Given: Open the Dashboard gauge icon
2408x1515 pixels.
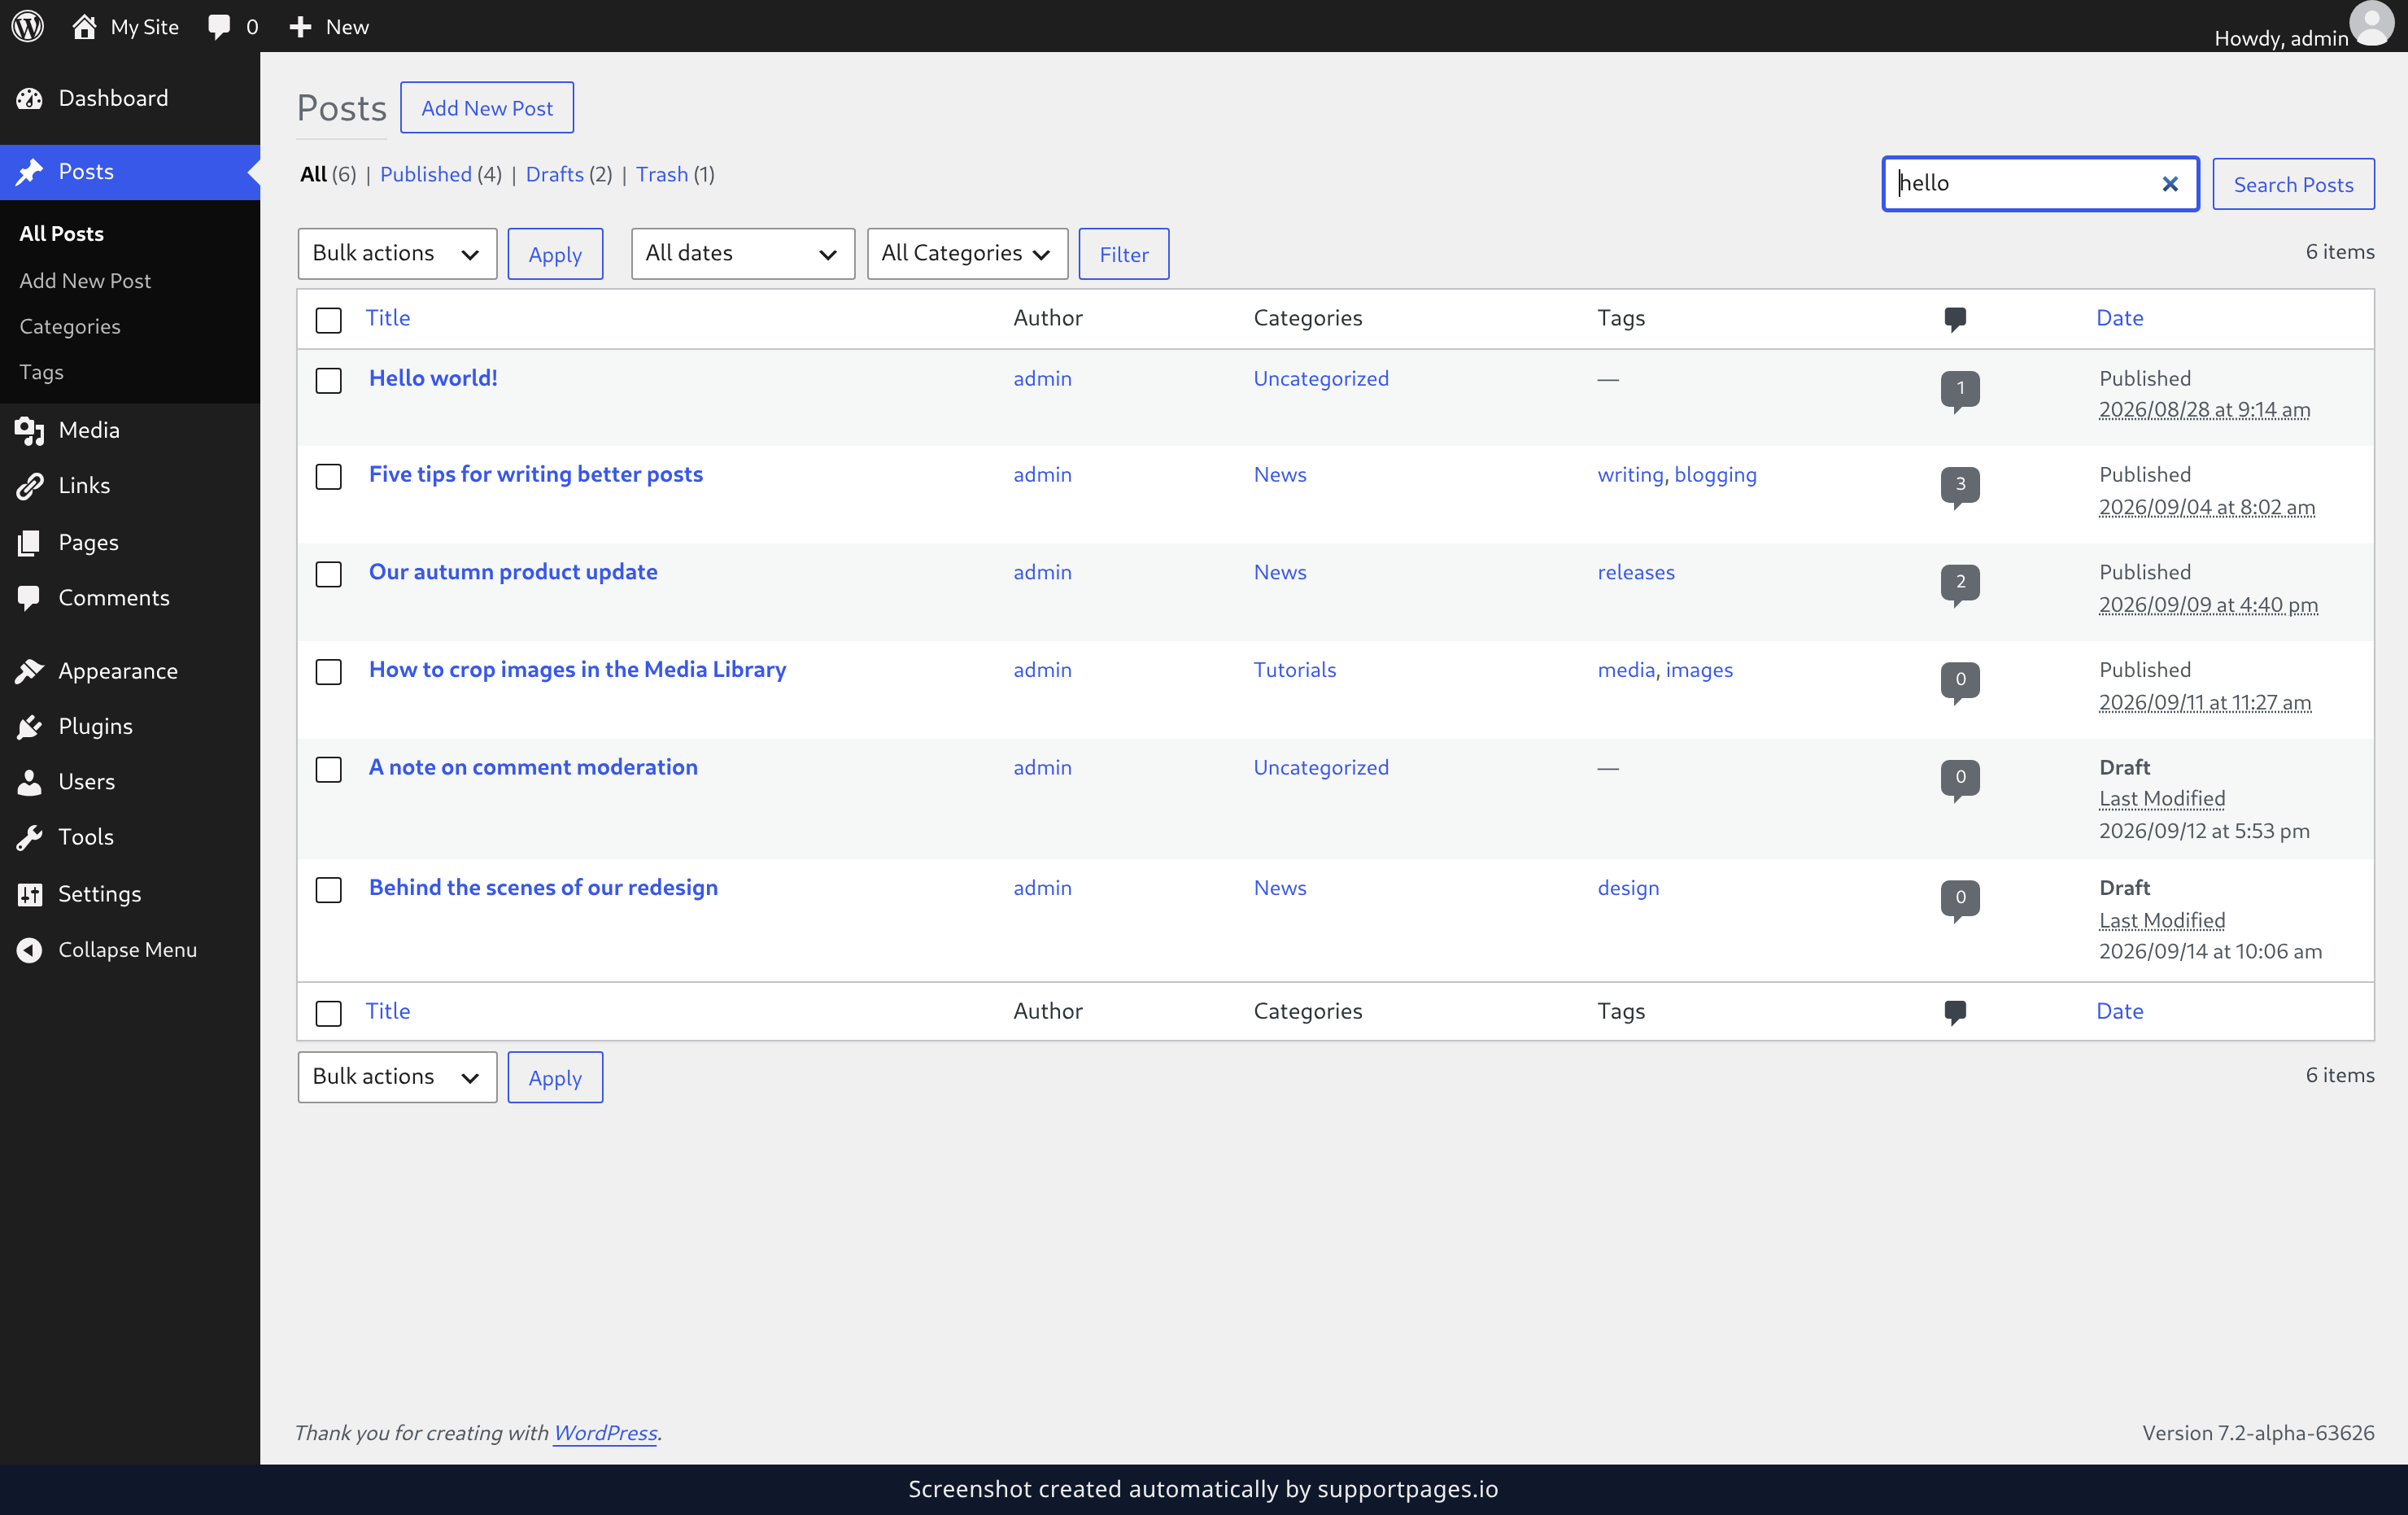Looking at the screenshot, I should (30, 98).
